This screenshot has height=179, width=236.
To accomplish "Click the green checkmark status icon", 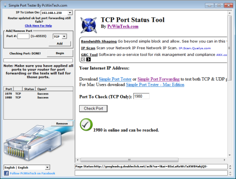I will 86,124.
